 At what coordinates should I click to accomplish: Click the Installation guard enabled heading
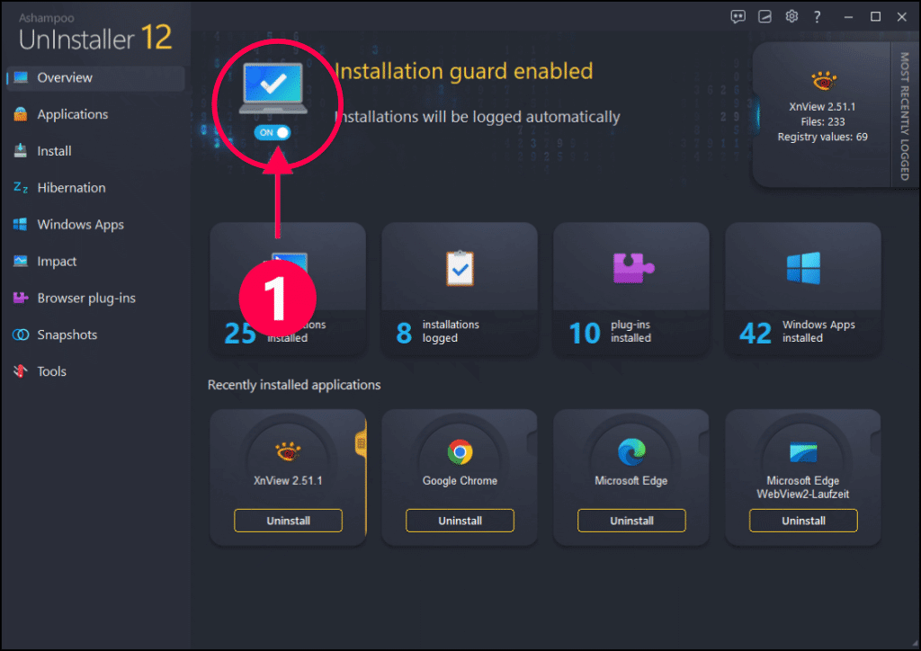point(464,71)
